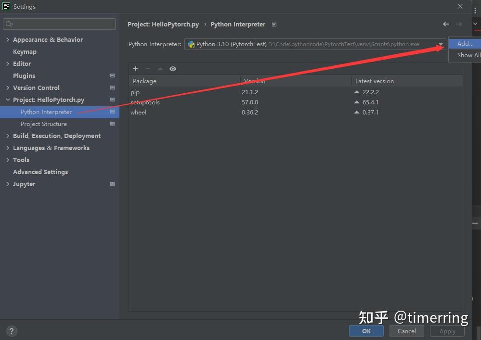Click the PyCharm icon in the title bar
The image size is (481, 340).
[5, 6]
